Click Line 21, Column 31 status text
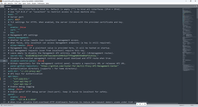The width and height of the screenshot is (198, 107). (x=8, y=105)
